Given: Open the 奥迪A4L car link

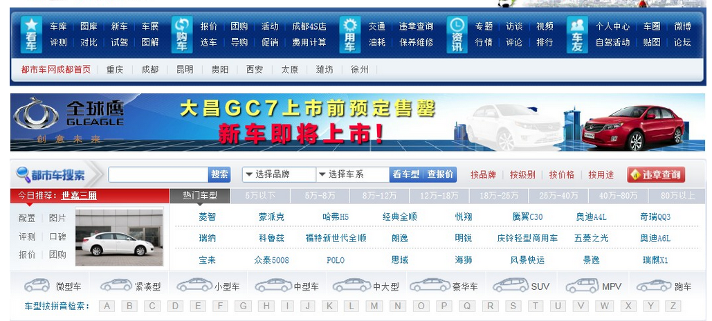Looking at the screenshot, I should coord(591,217).
